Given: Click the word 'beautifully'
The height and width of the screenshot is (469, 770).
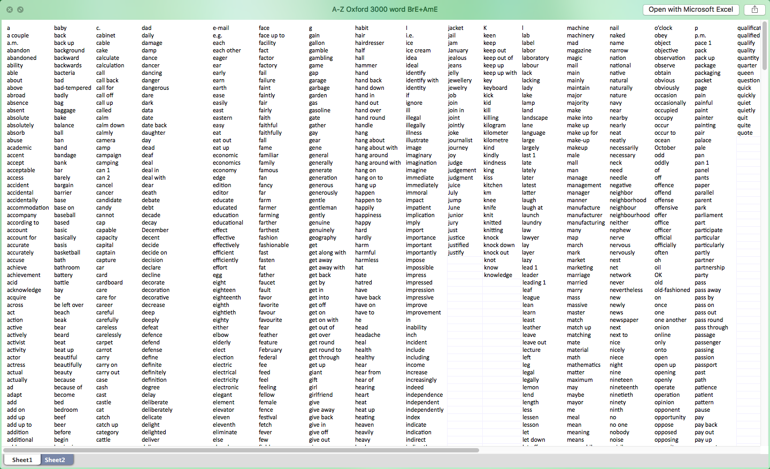Looking at the screenshot, I should [68, 365].
